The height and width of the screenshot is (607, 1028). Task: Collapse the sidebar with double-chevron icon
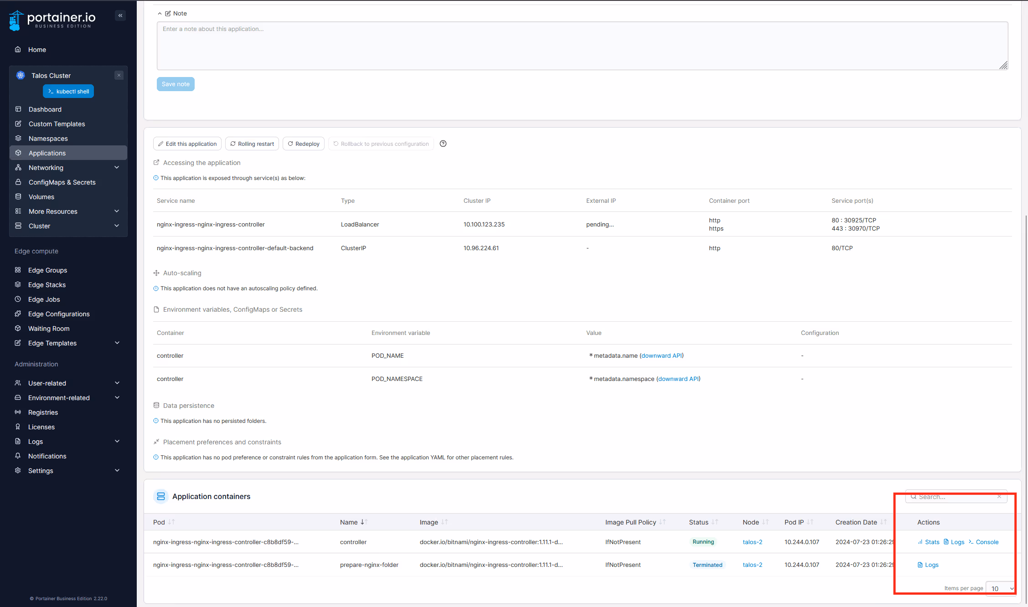120,15
